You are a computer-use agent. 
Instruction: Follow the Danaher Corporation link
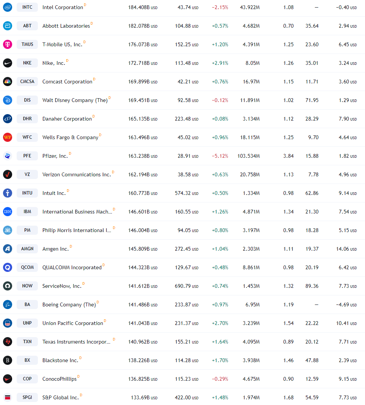[x=67, y=119]
